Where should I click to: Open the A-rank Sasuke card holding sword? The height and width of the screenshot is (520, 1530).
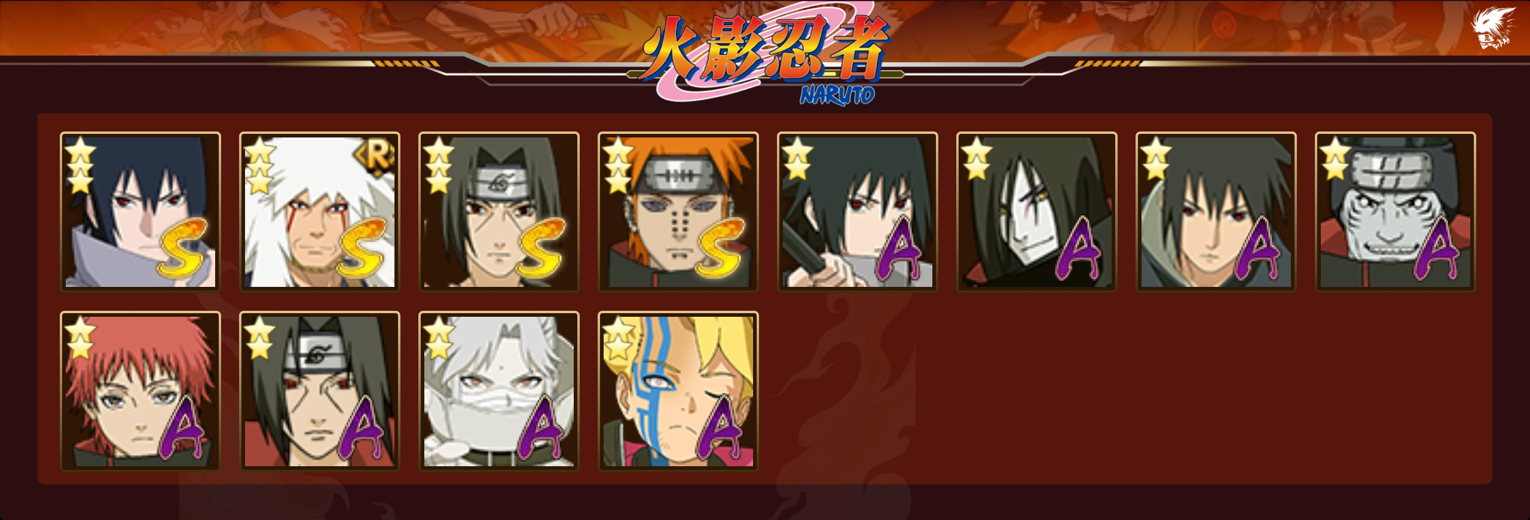pos(858,212)
